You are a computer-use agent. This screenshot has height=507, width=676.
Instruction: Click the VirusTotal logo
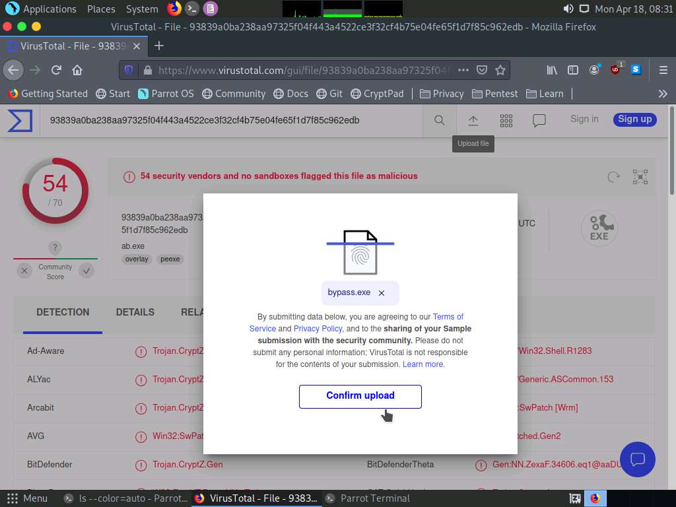tap(20, 120)
